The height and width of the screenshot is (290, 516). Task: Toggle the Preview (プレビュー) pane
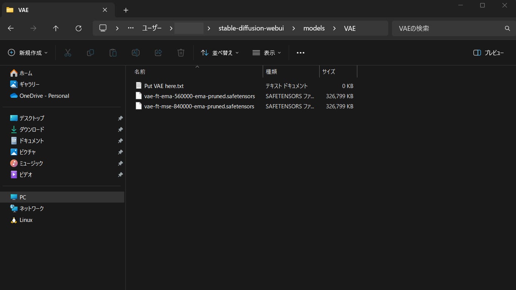click(x=488, y=53)
